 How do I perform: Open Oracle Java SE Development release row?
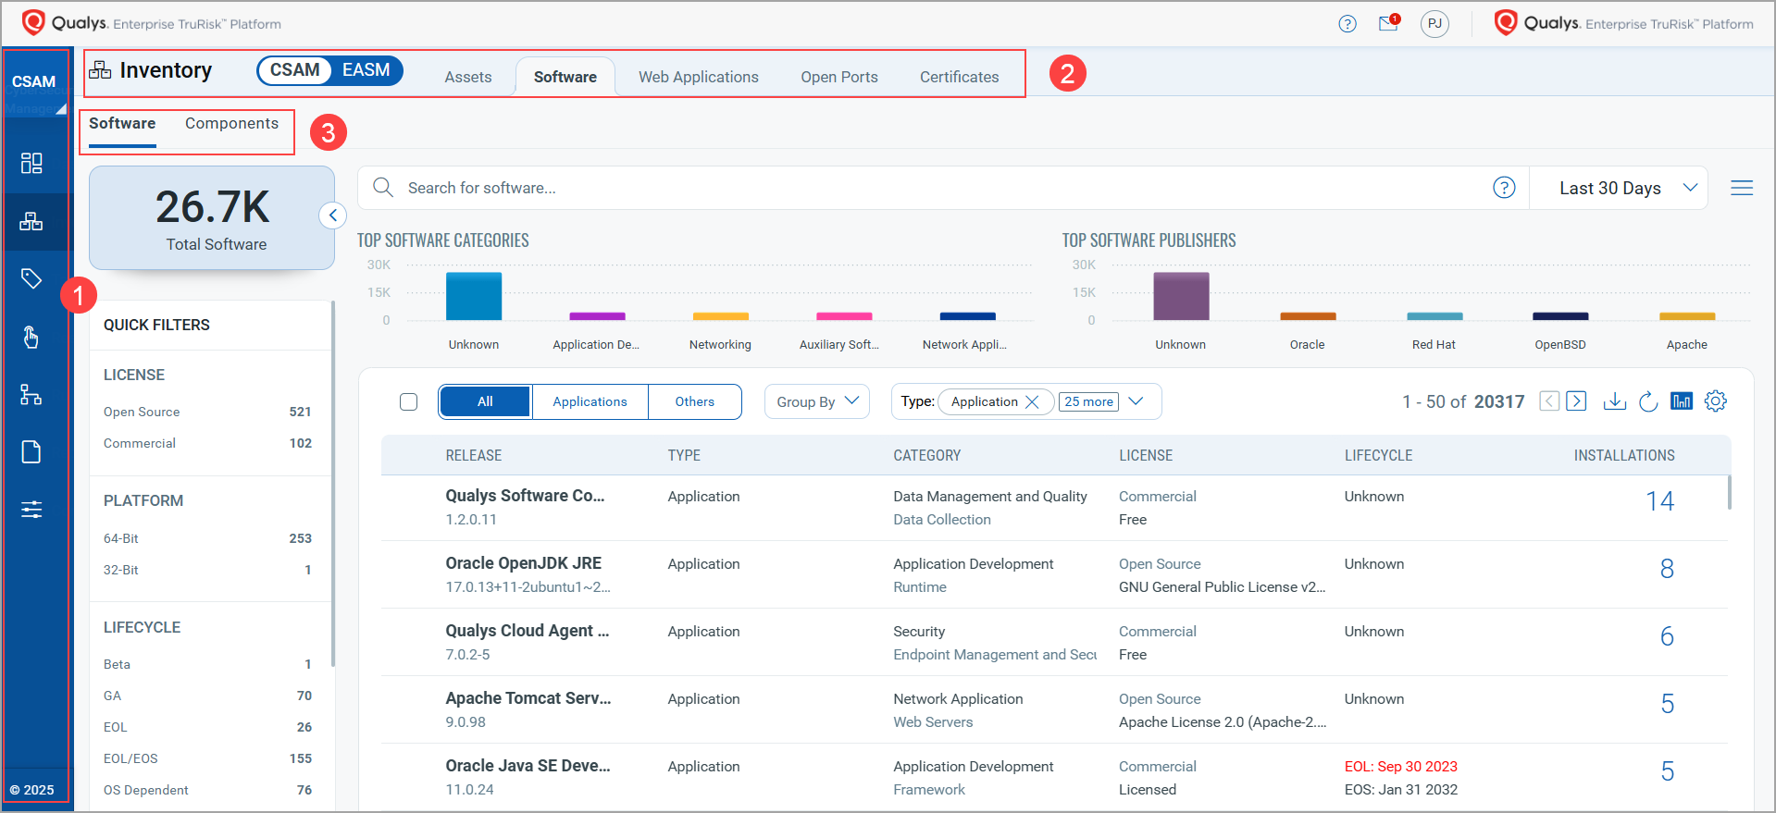pos(528,766)
